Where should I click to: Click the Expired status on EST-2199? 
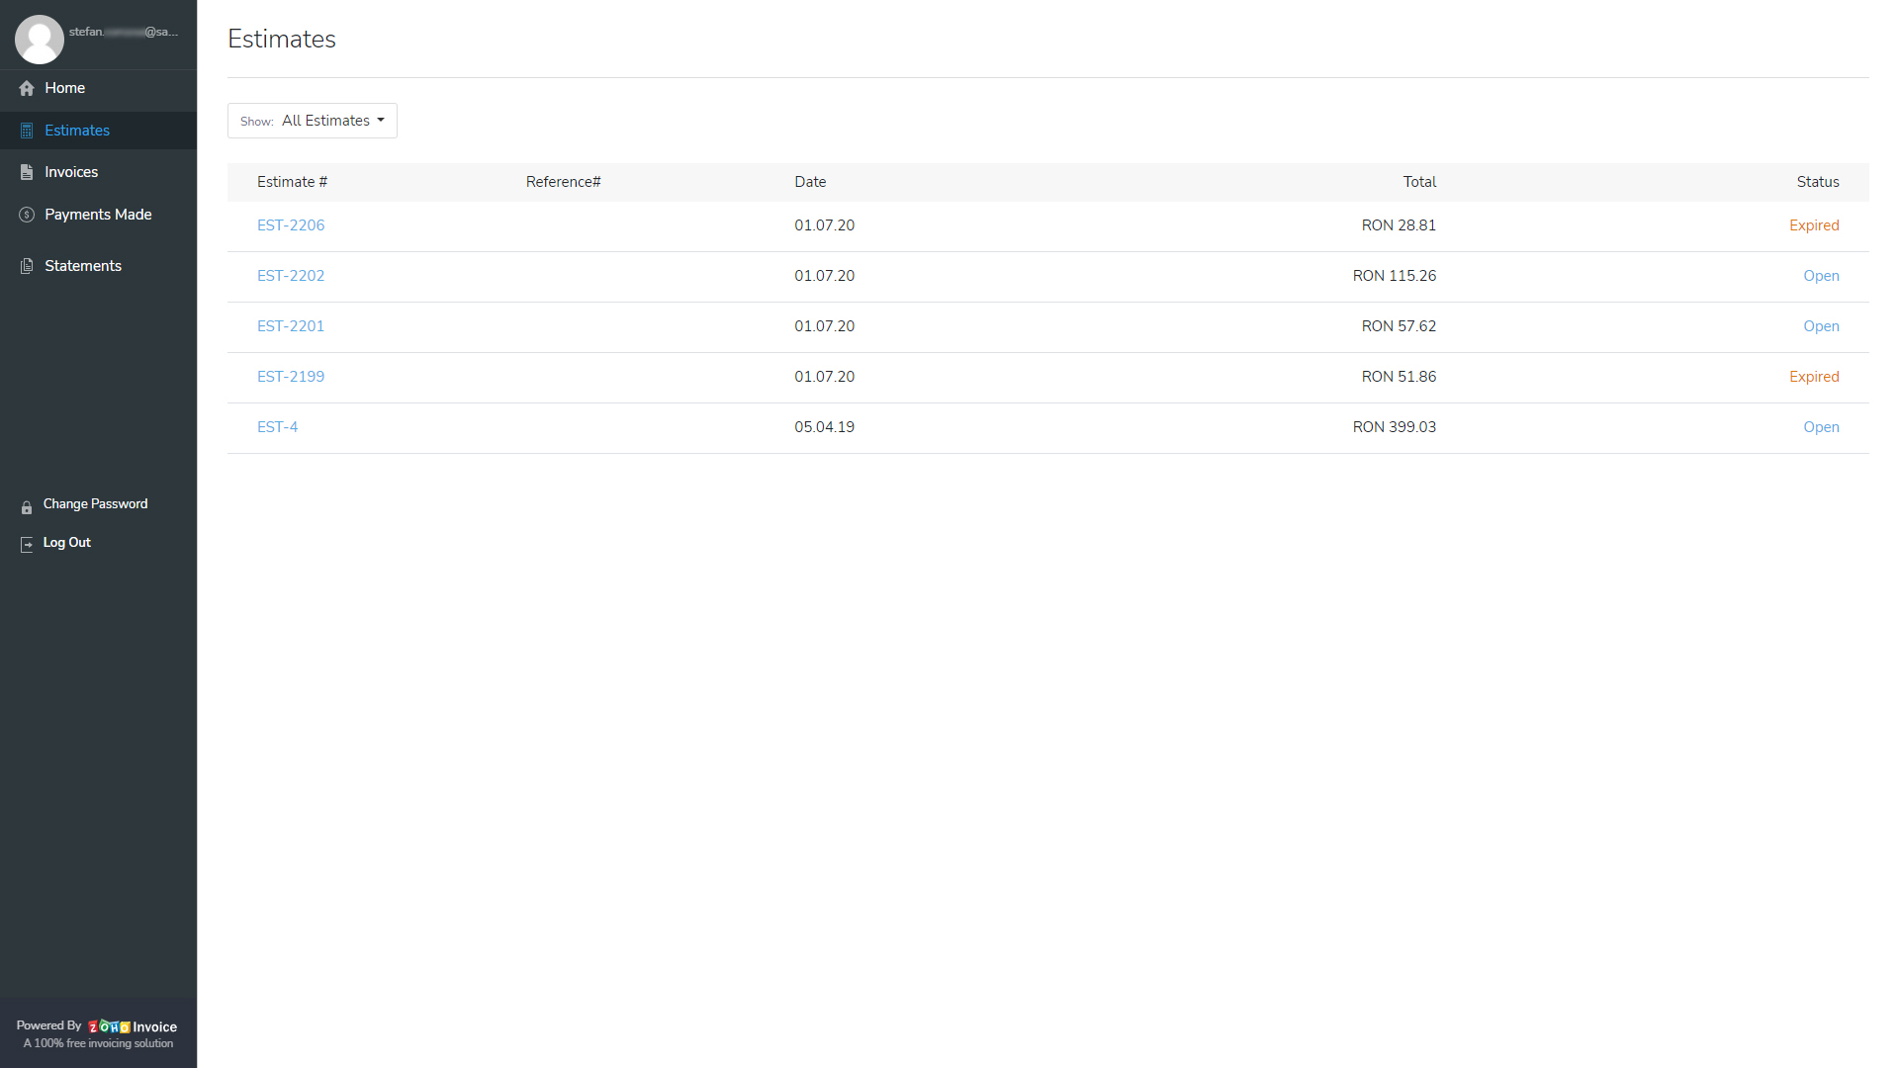1814,377
